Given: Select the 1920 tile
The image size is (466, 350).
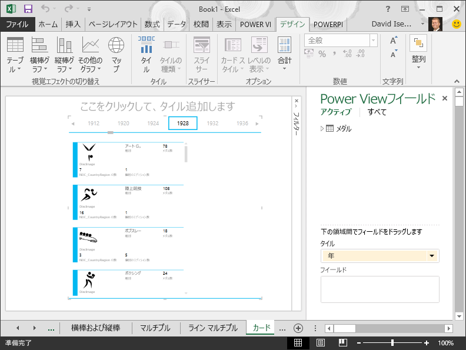Looking at the screenshot, I should click(124, 124).
